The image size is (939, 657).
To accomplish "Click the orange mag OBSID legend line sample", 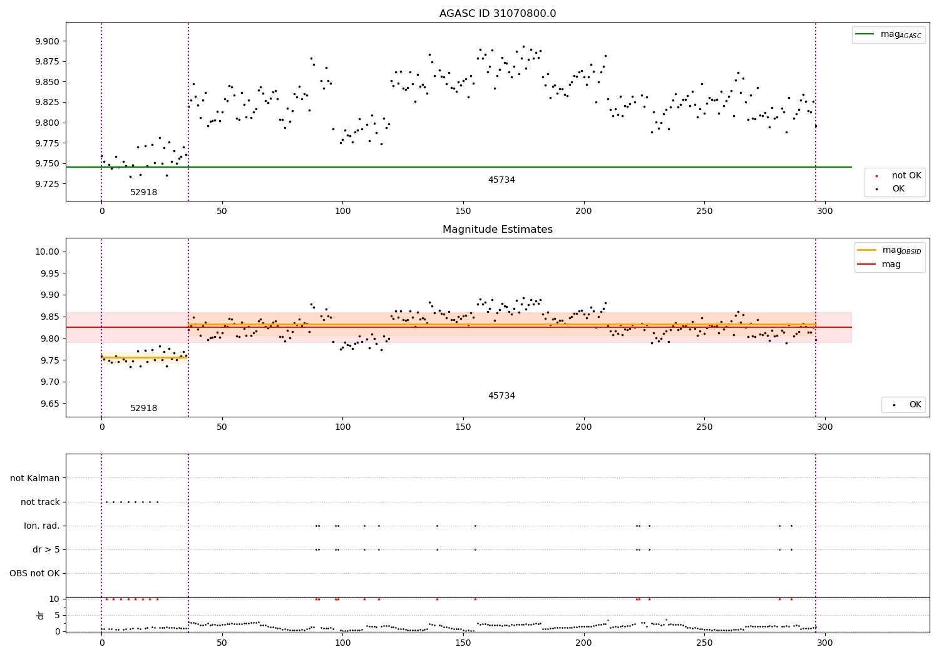I will click(x=867, y=250).
